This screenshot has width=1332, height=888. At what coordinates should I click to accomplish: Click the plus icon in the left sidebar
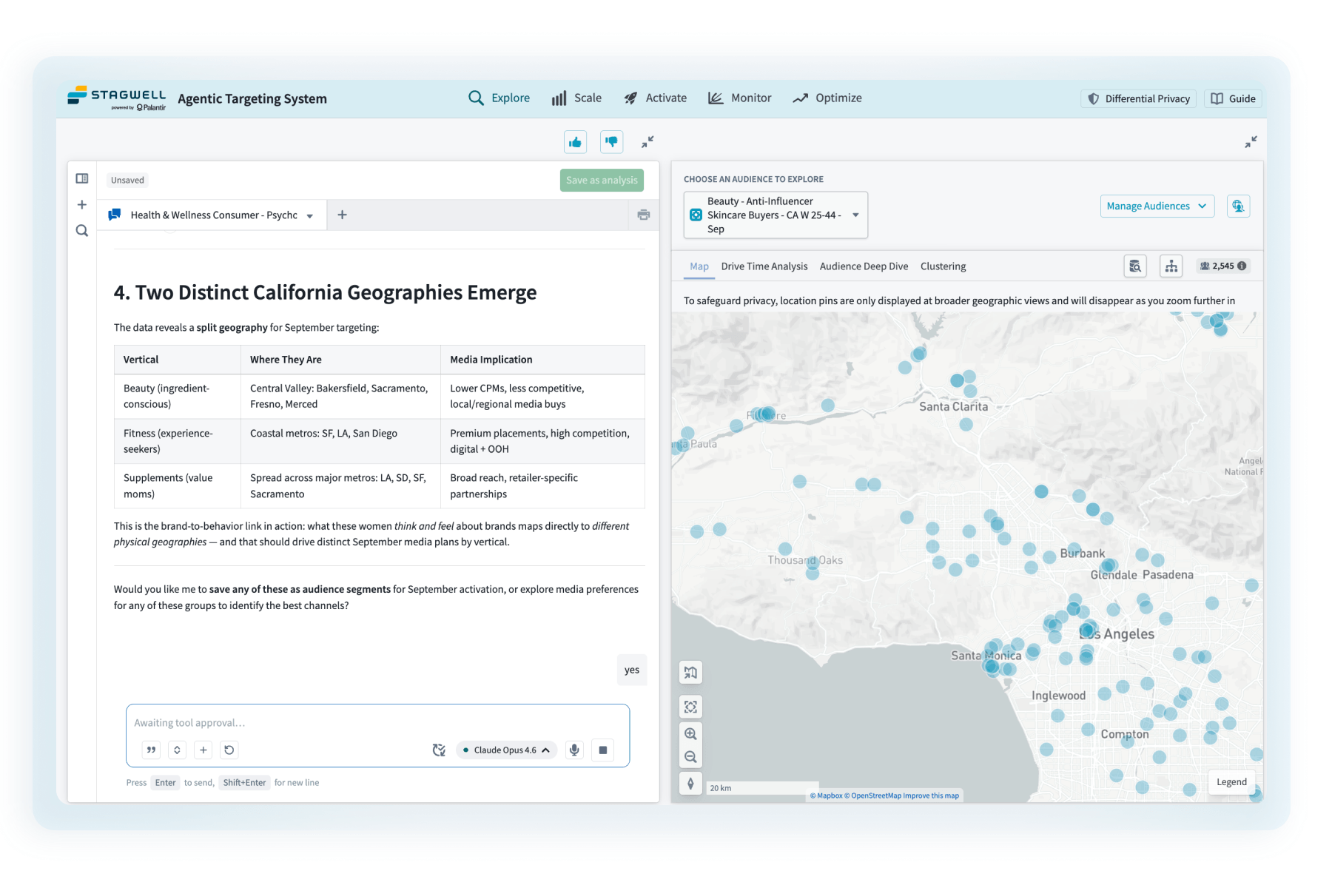point(82,205)
